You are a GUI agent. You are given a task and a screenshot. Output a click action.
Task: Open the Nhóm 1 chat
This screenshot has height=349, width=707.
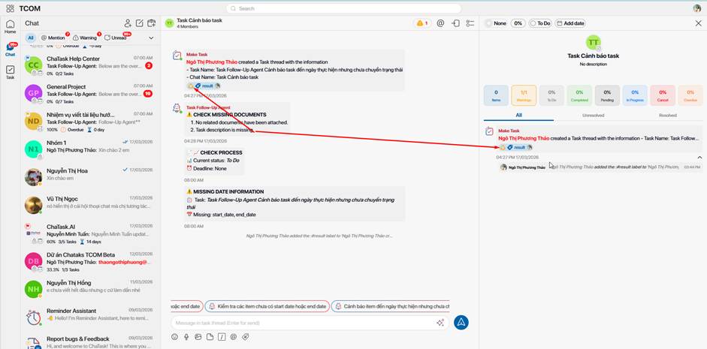click(91, 149)
